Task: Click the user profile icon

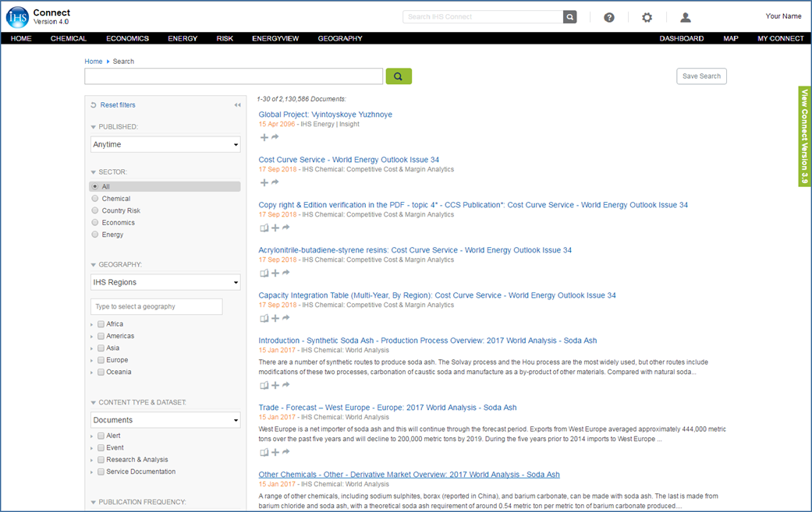Action: click(685, 17)
